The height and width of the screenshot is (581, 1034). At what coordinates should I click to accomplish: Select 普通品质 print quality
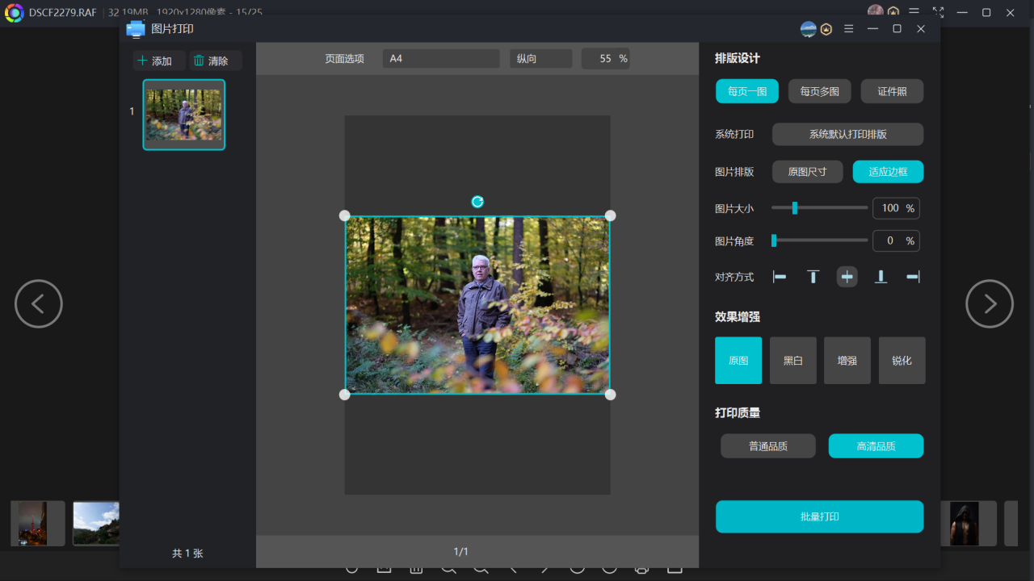point(767,446)
